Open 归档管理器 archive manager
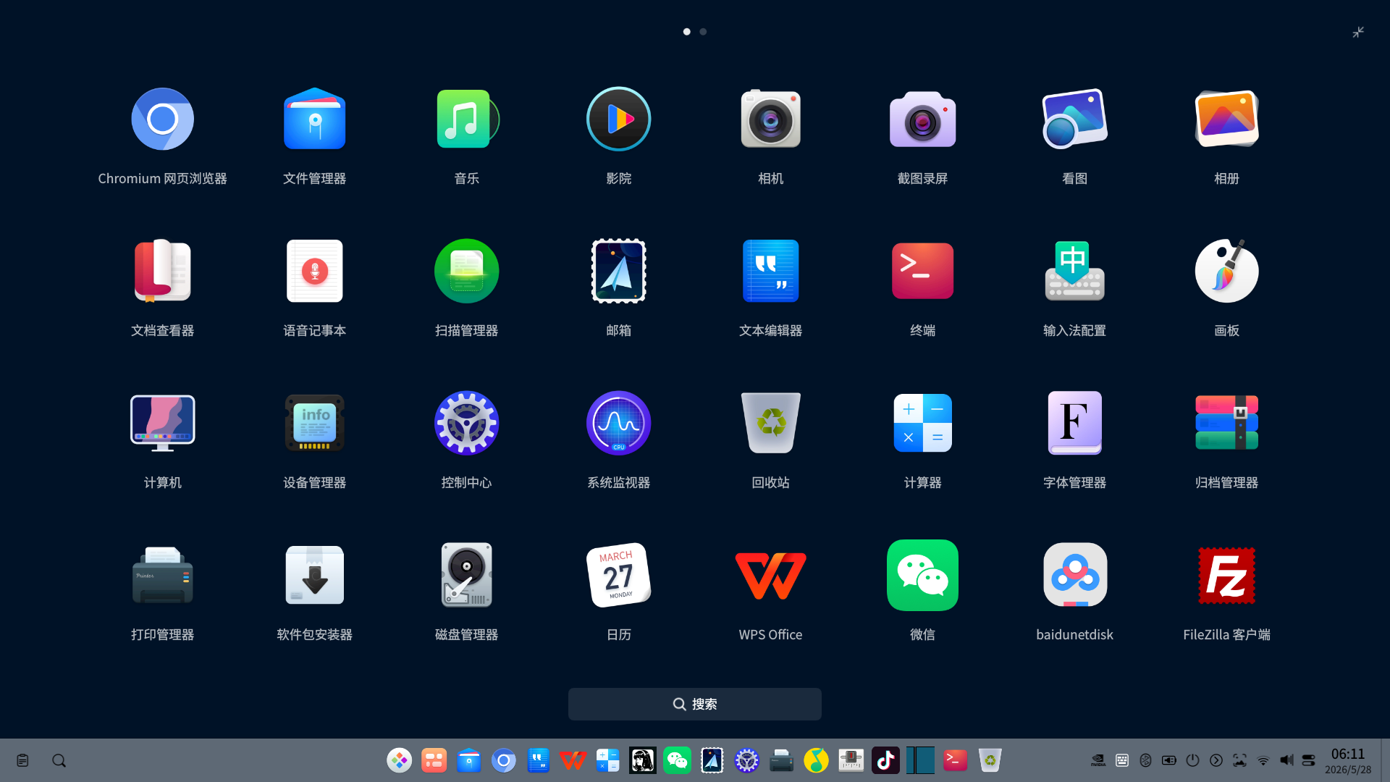1390x782 pixels. 1226,424
